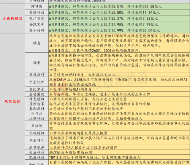
Task: Select the 不涉及半导体玻璃基板等热点概念 description
Action: 119,133
